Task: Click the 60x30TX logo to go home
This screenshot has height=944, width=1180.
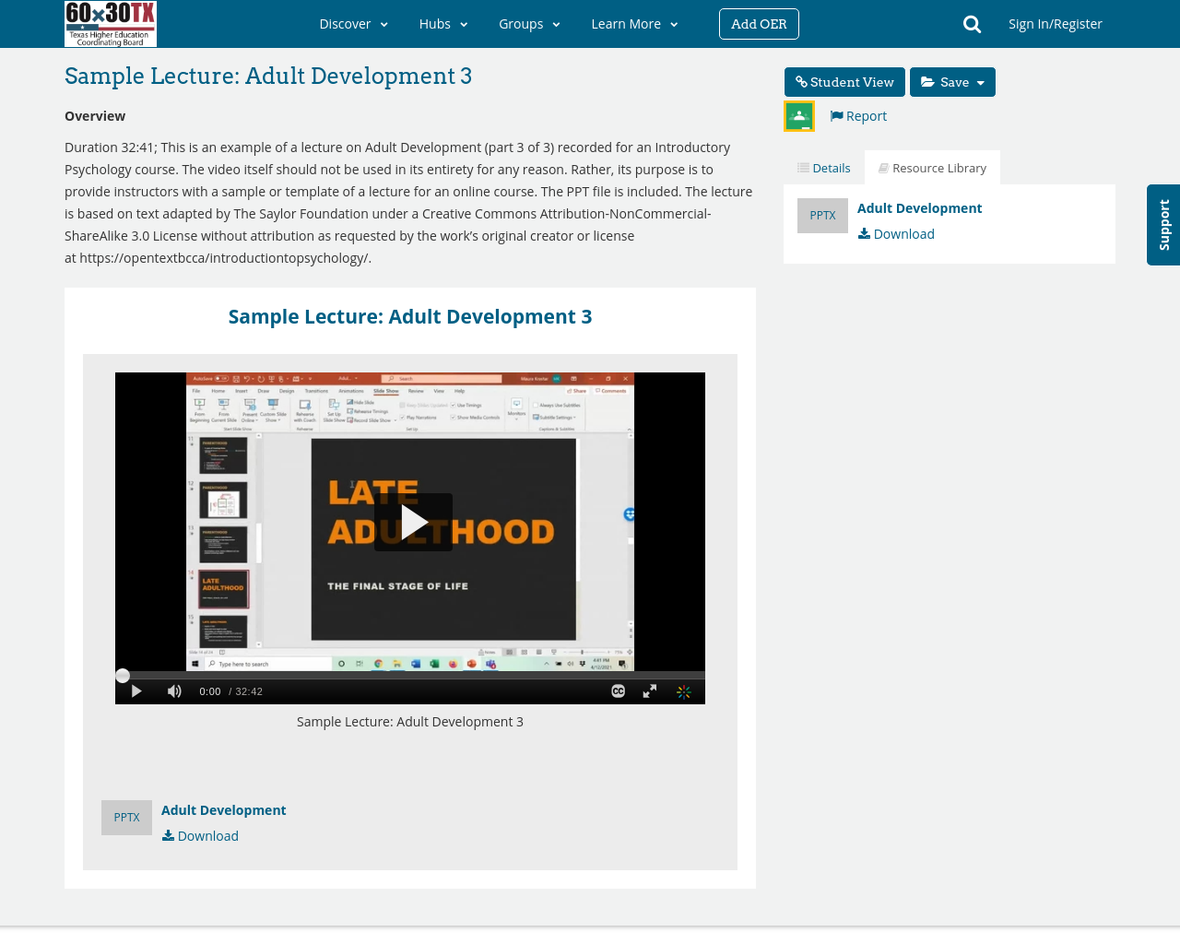Action: 110,23
